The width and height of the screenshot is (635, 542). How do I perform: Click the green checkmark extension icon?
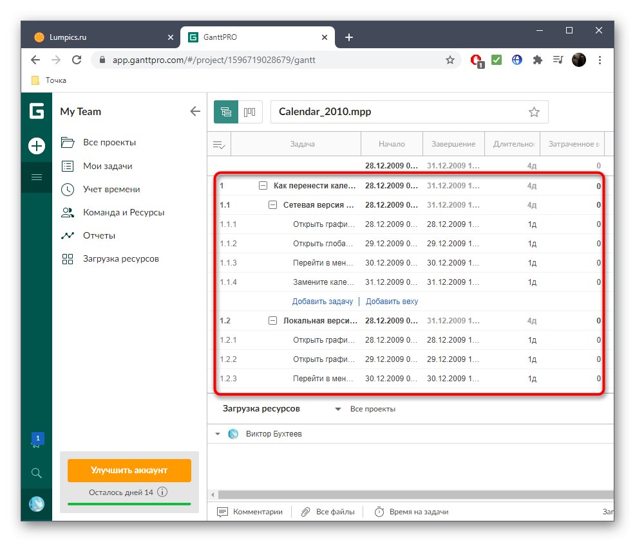click(x=497, y=60)
